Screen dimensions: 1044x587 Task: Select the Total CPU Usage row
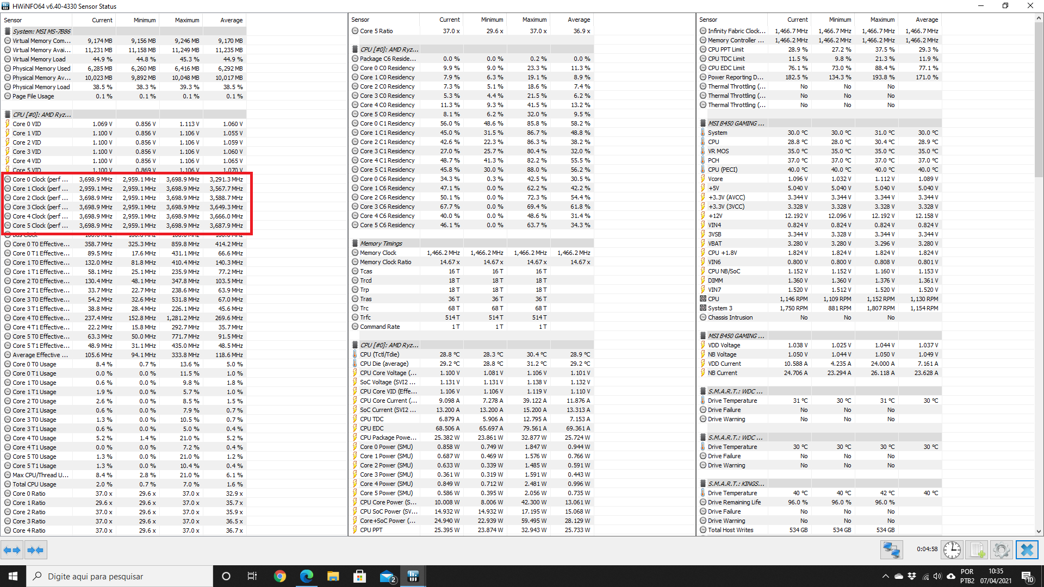pos(124,484)
